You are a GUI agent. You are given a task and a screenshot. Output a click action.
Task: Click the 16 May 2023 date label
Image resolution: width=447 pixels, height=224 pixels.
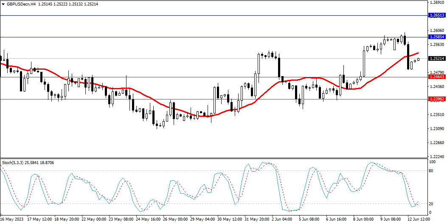(12, 219)
